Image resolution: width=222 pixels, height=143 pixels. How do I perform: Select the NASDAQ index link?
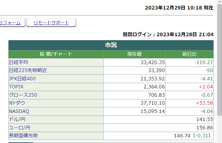(x=19, y=112)
